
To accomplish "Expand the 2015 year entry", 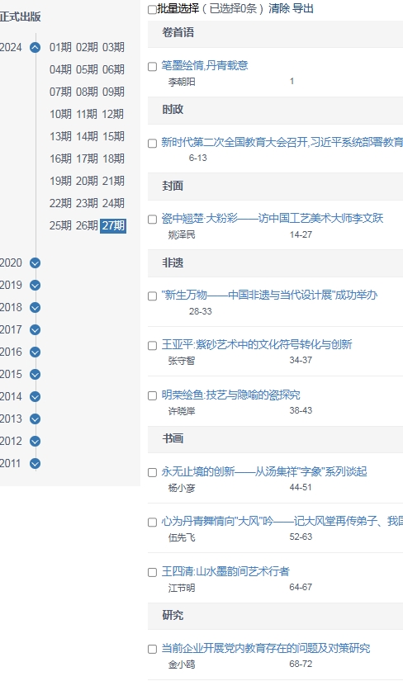I will point(36,375).
